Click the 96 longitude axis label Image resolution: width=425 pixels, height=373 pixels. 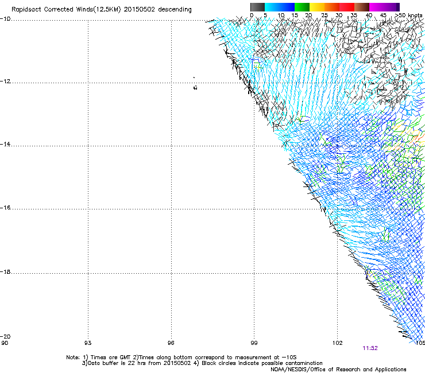(x=171, y=343)
